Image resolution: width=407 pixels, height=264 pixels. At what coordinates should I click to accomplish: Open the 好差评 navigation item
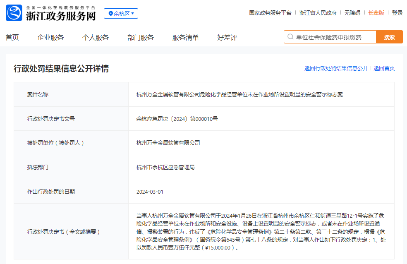(227, 37)
